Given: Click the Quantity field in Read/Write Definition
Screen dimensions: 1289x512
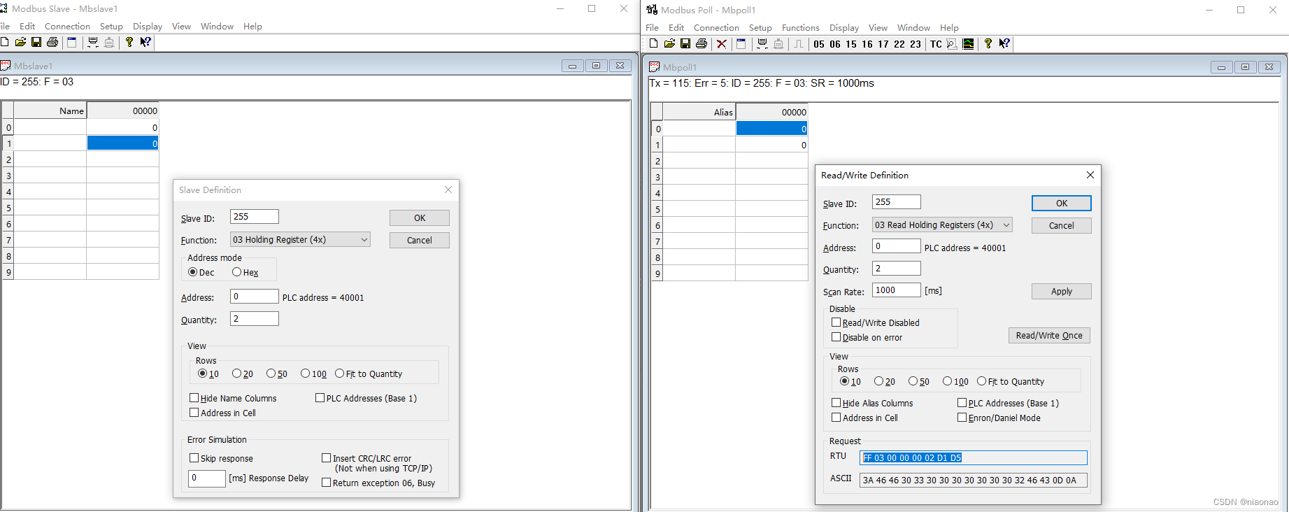Looking at the screenshot, I should click(x=897, y=268).
